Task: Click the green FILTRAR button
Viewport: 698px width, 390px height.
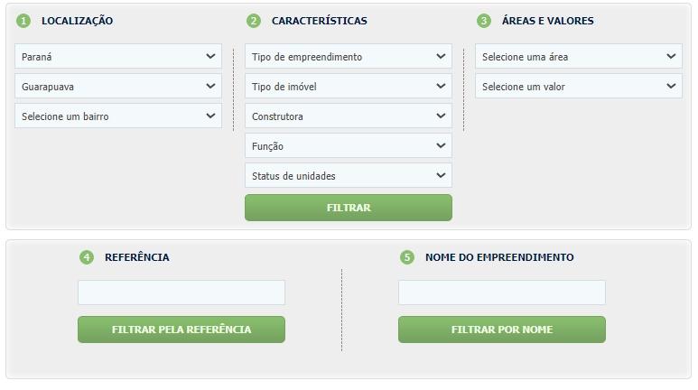Action: click(x=349, y=208)
